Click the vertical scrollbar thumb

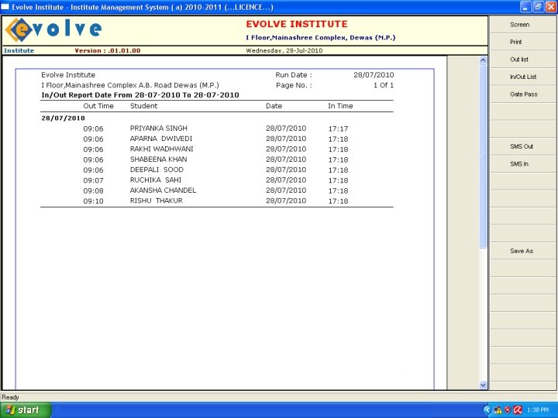(x=483, y=156)
